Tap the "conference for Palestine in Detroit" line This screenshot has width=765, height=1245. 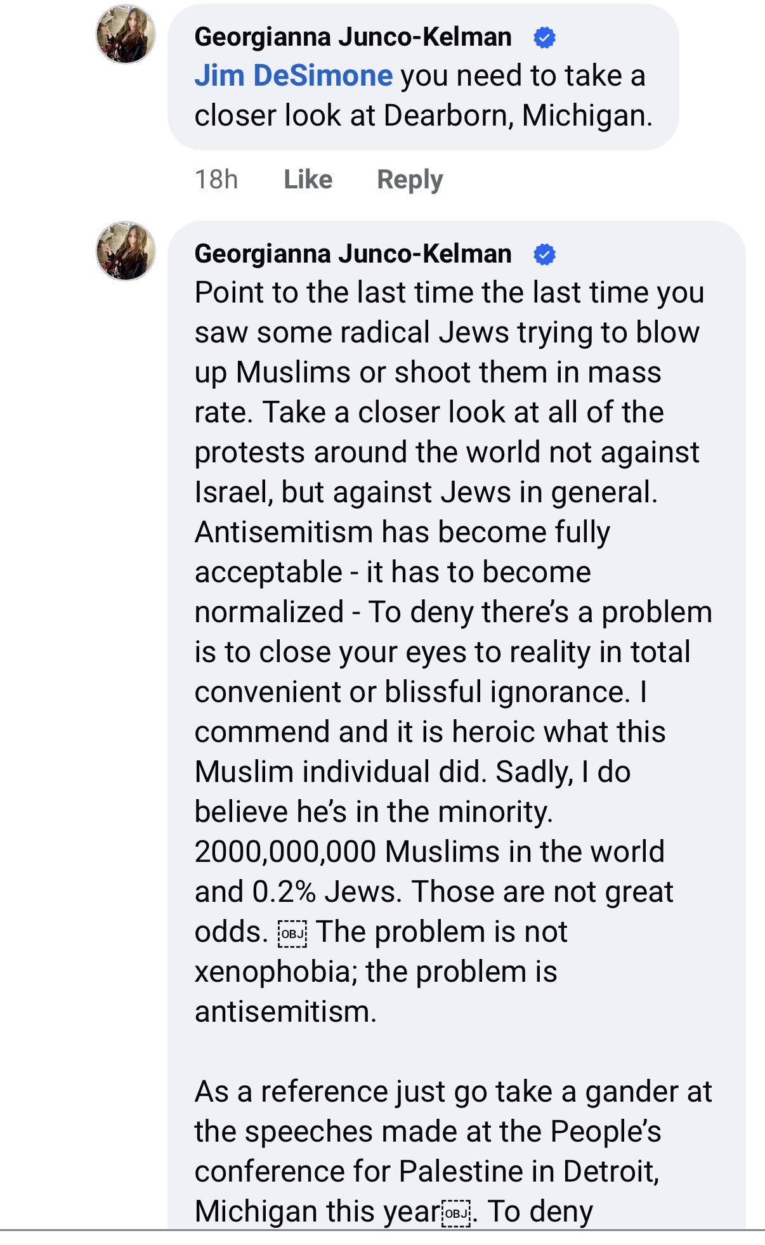tap(427, 1171)
